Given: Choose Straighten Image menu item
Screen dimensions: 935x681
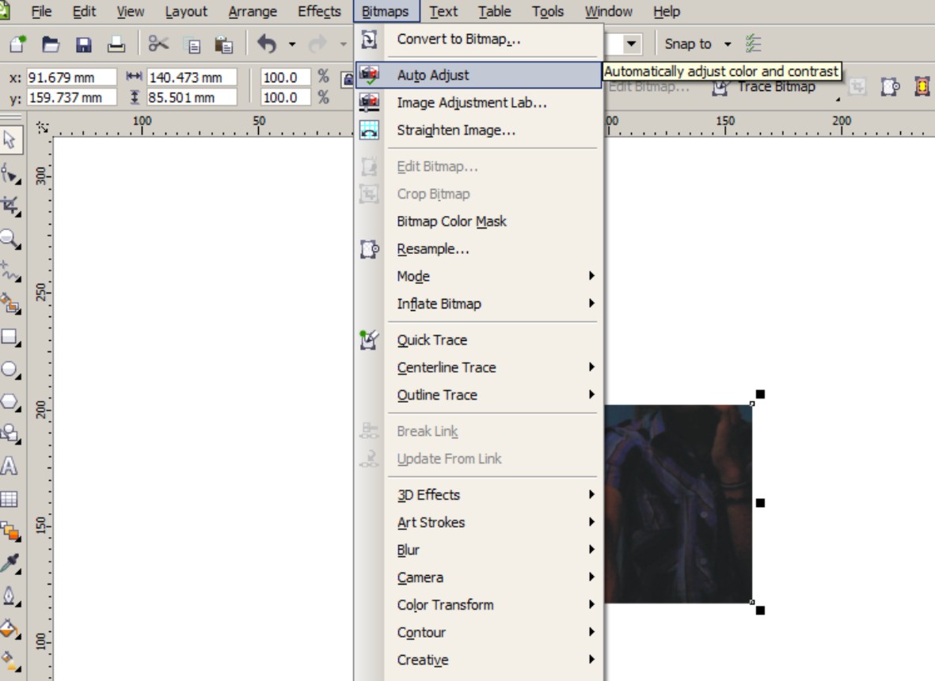Looking at the screenshot, I should (479, 130).
